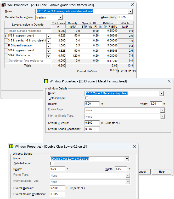Open the Outside Surface Color dropdown
The width and height of the screenshot is (174, 199).
(x=60, y=17)
